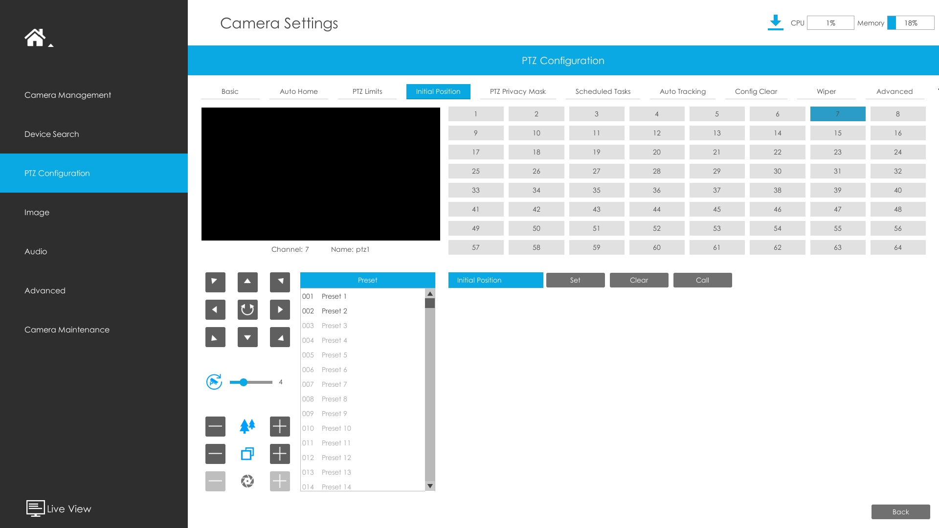
Task: Open the PTZ Privacy Mask tab
Action: pyautogui.click(x=517, y=91)
